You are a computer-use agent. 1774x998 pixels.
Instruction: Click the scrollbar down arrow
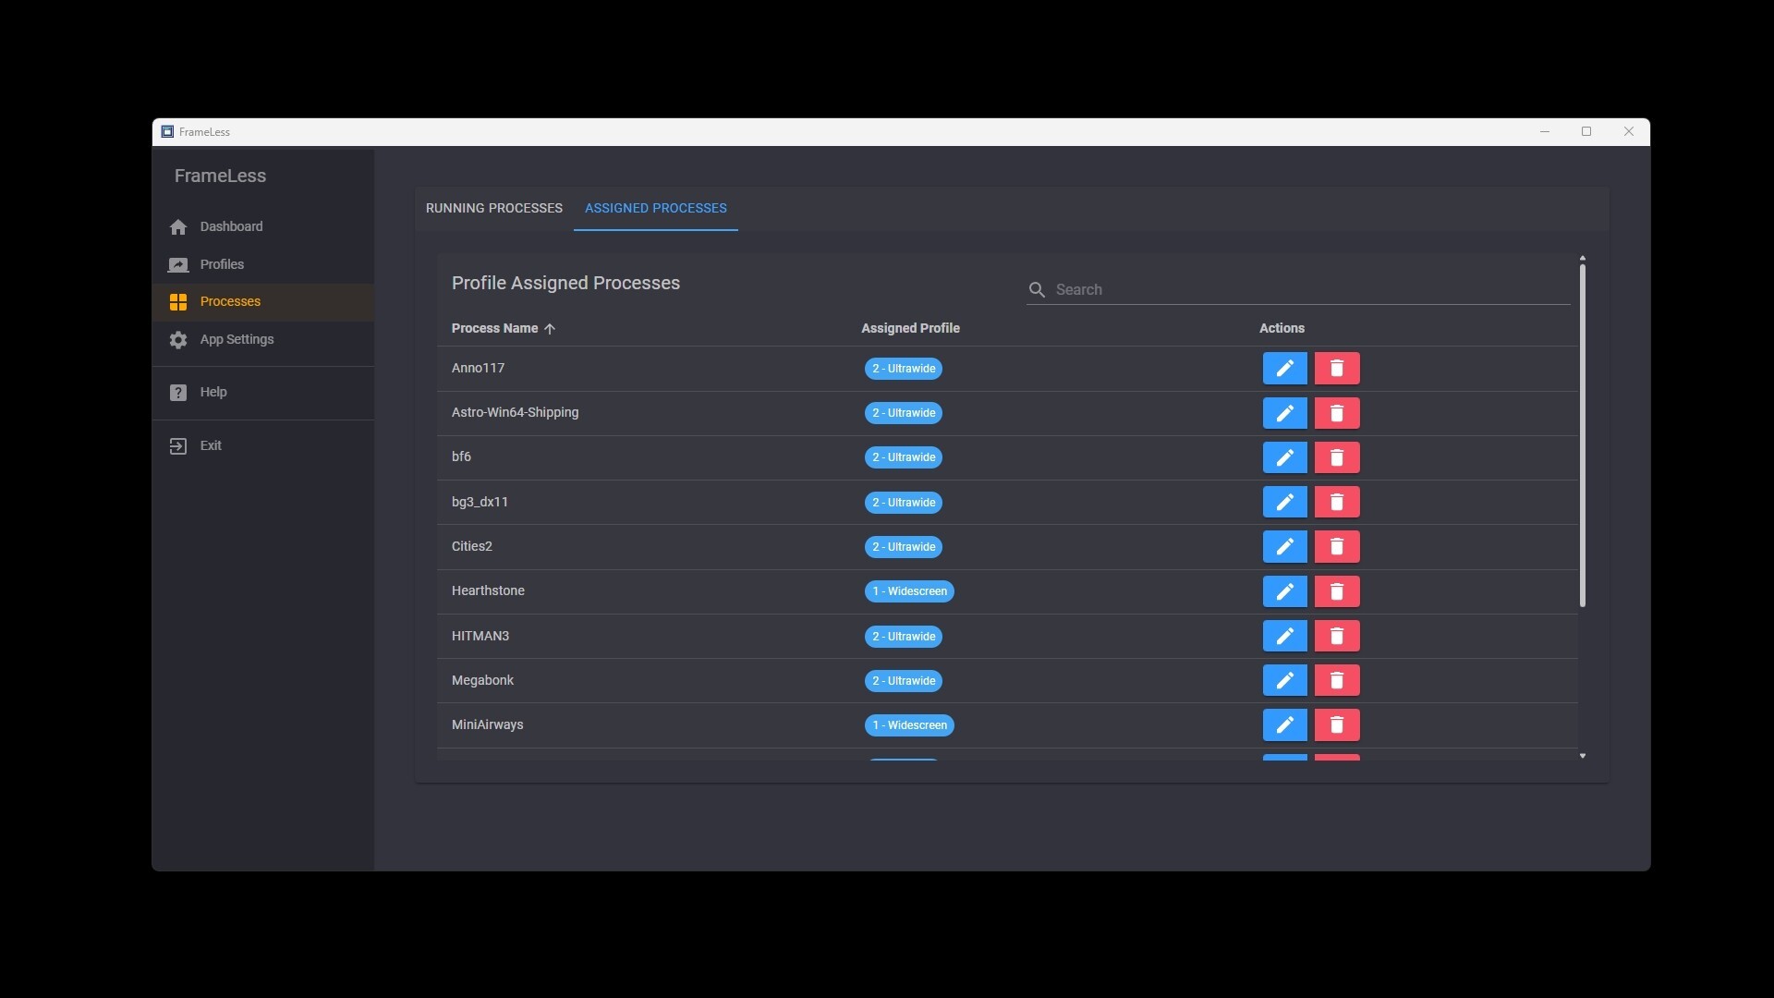1582,756
